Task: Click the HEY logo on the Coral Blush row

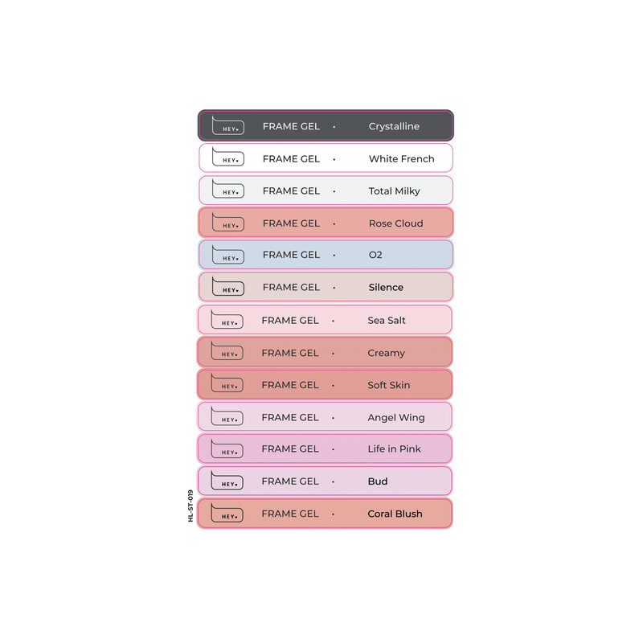Action: tap(227, 514)
